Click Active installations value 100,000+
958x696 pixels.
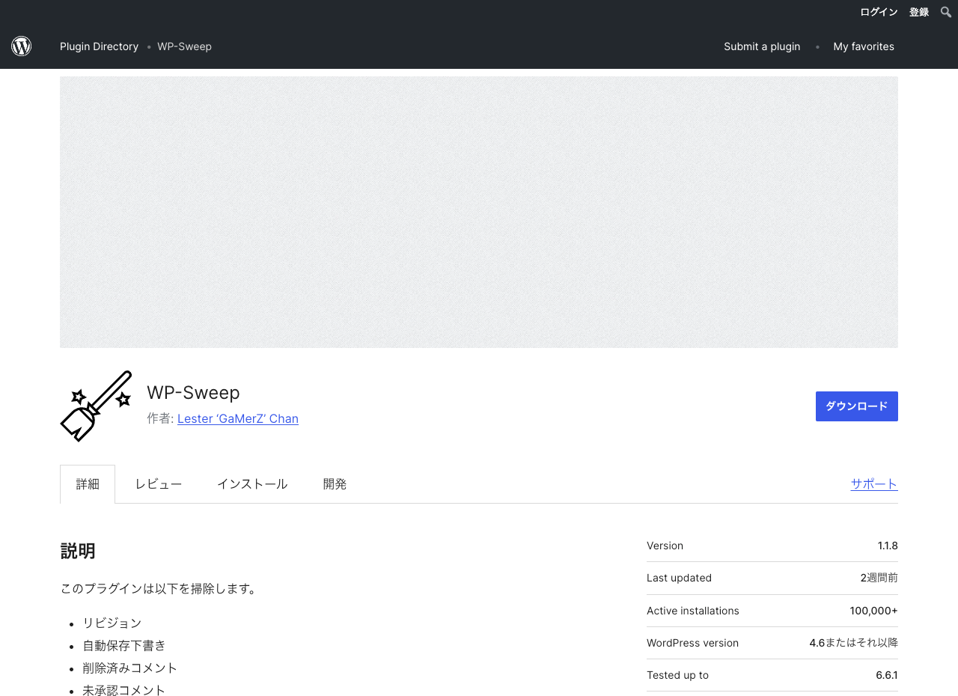click(x=873, y=611)
